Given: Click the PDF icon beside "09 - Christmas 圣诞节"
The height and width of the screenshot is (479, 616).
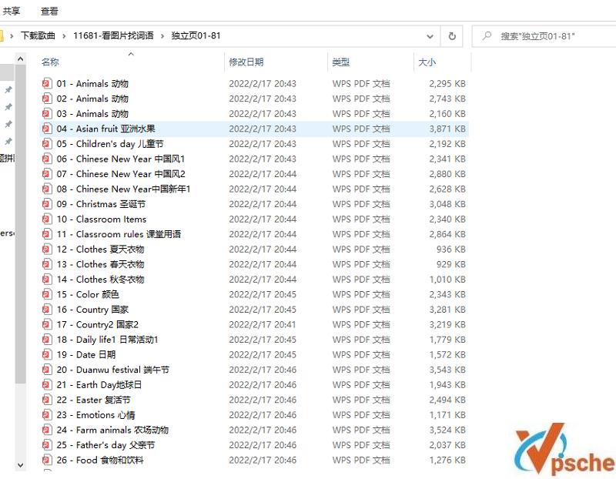Looking at the screenshot, I should click(46, 204).
